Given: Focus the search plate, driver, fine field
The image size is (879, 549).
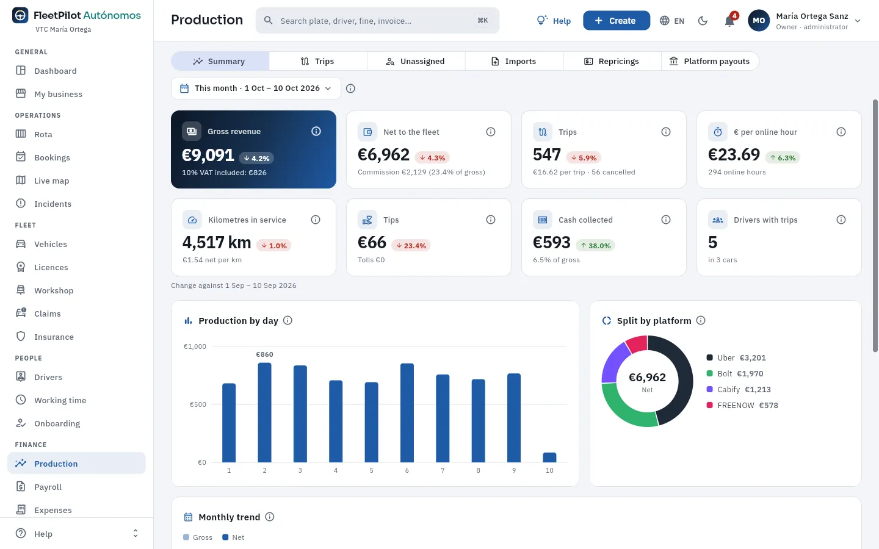Looking at the screenshot, I should pos(377,21).
